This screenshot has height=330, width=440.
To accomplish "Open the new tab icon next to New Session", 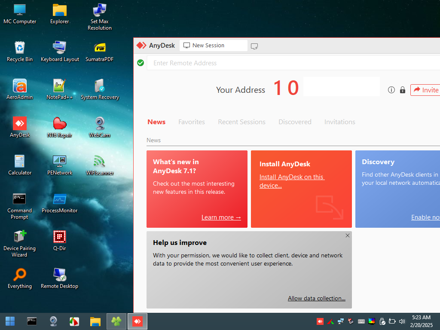I will coord(254,46).
